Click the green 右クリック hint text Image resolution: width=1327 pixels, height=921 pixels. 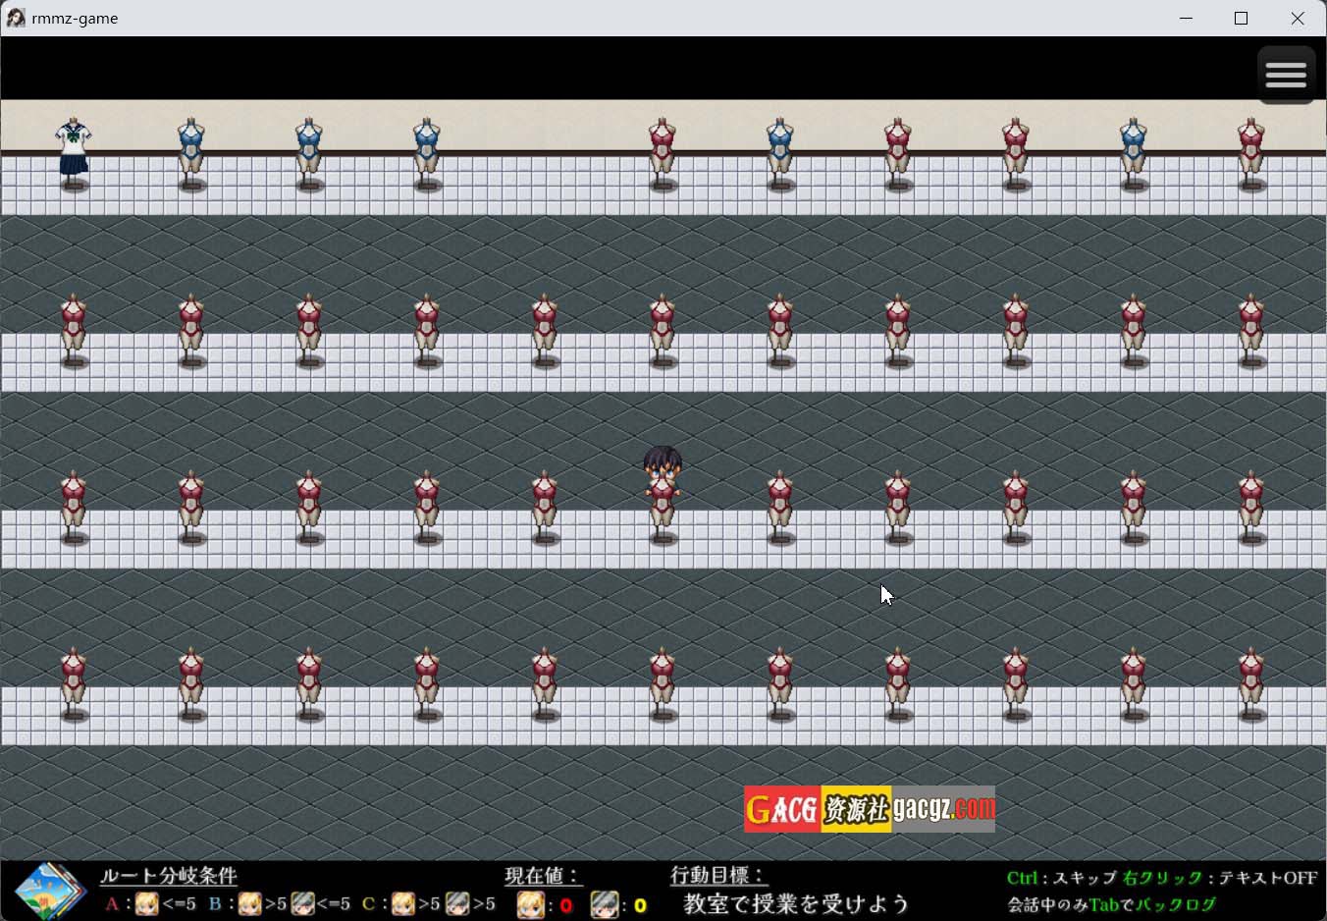[1162, 878]
